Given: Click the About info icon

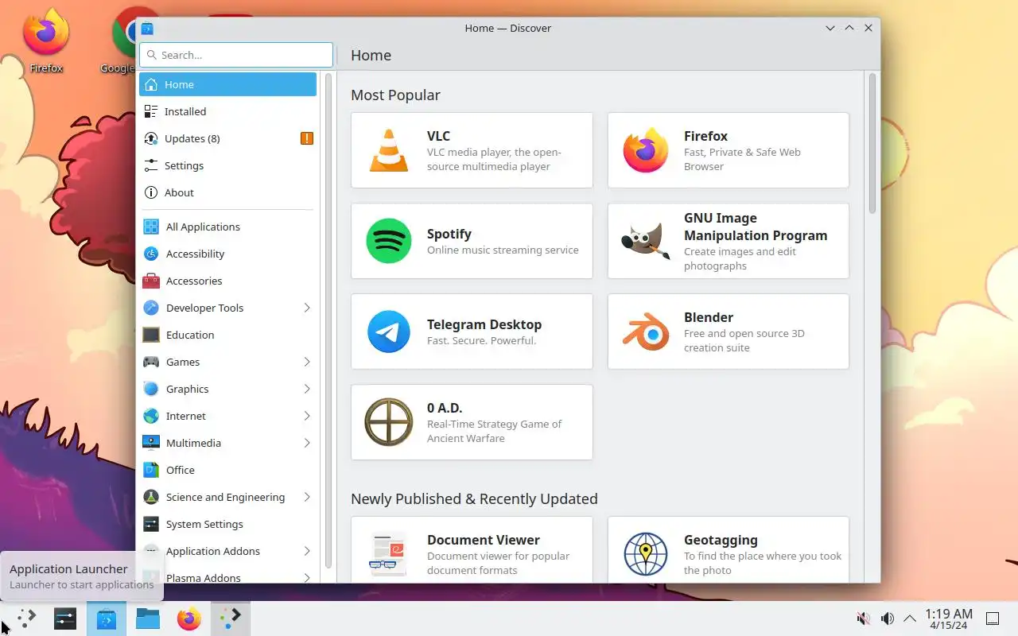Looking at the screenshot, I should 151,192.
